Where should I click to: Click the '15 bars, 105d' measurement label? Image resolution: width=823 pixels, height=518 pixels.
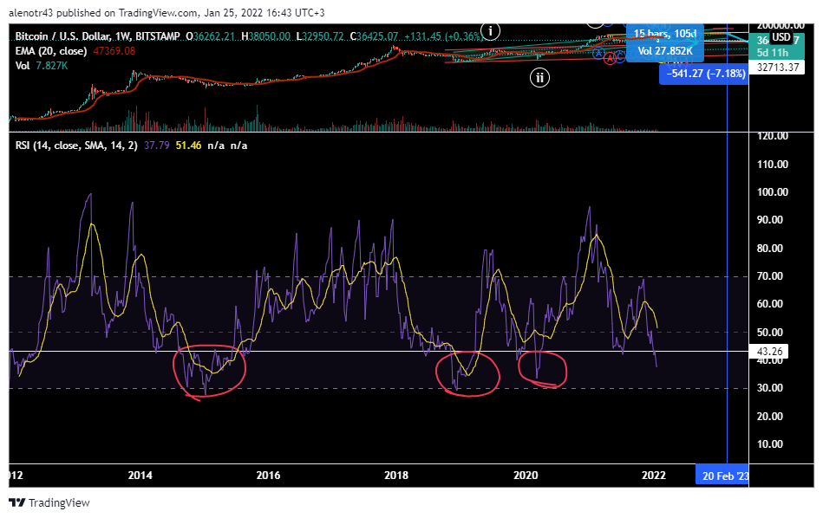665,34
